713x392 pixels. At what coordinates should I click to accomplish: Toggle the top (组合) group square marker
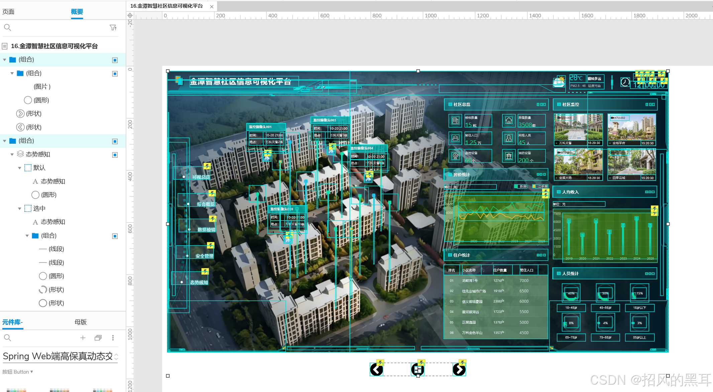tap(115, 60)
